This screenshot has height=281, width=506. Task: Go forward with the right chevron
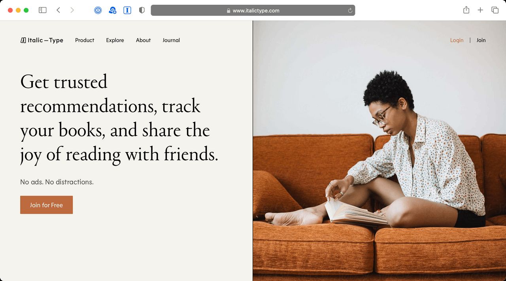point(72,10)
